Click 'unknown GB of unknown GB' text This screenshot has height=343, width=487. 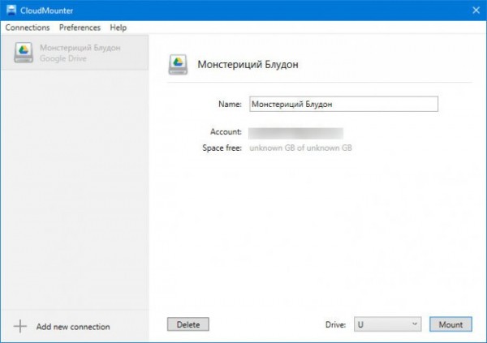point(300,148)
